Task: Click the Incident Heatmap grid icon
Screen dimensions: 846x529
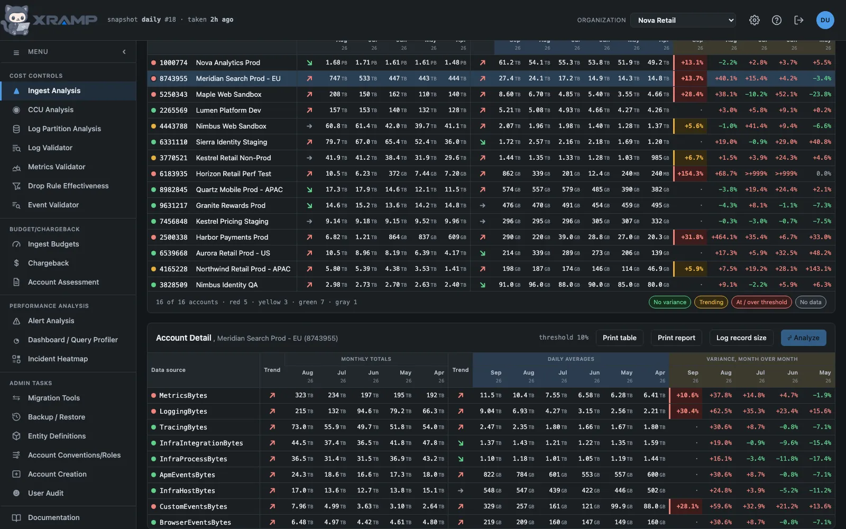Action: click(x=16, y=359)
